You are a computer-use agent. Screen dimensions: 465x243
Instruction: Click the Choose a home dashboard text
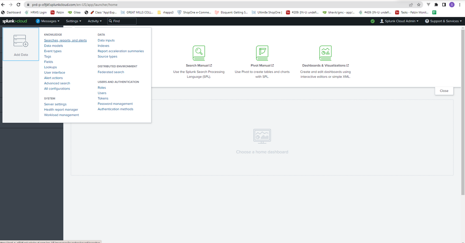[262, 152]
